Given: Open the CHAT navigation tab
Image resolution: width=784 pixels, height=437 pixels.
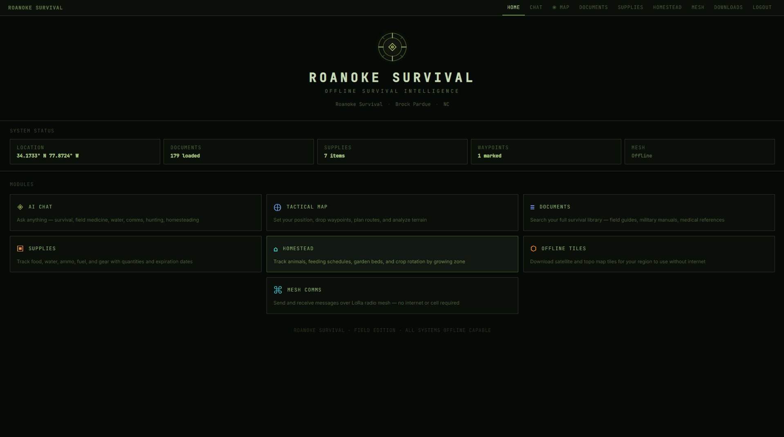Looking at the screenshot, I should (x=536, y=7).
